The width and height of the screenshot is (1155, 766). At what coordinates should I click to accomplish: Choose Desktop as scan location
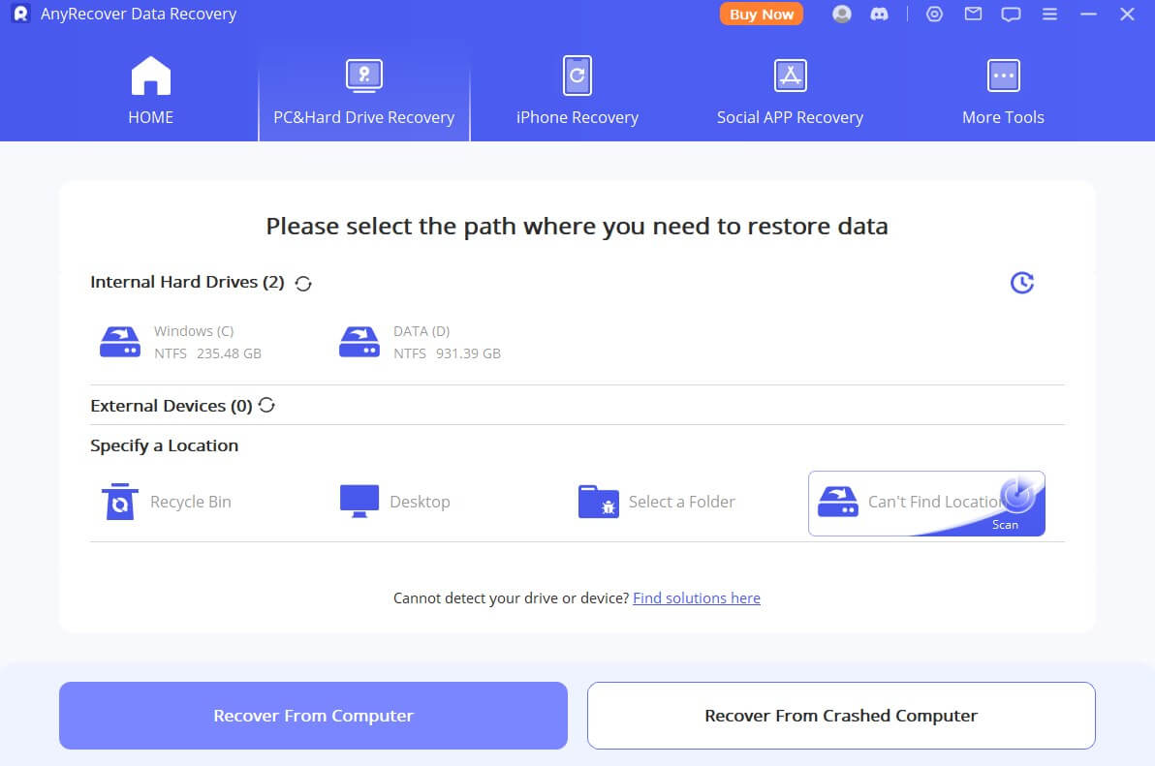395,502
